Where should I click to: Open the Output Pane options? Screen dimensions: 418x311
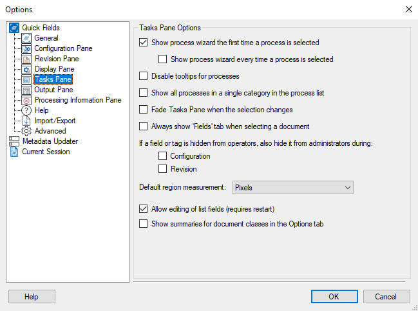(54, 90)
